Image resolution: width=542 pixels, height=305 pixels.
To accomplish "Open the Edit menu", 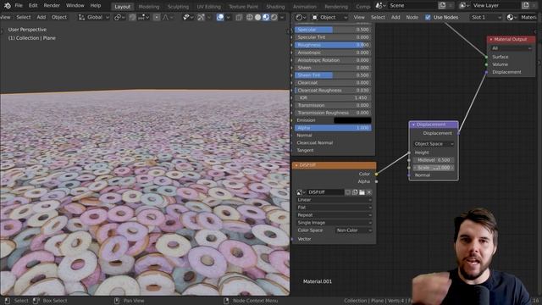I will click(33, 6).
